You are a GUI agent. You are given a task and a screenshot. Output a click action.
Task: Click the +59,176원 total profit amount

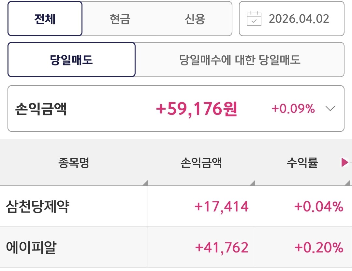pyautogui.click(x=197, y=109)
